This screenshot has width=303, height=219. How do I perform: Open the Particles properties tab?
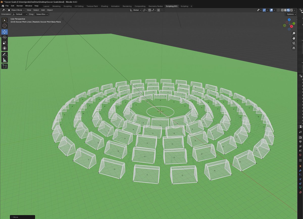300,175
